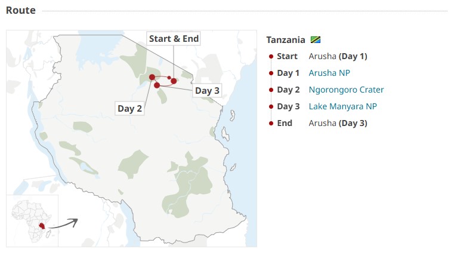The width and height of the screenshot is (451, 258).
Task: Click the Tanzania country heading
Action: (286, 40)
